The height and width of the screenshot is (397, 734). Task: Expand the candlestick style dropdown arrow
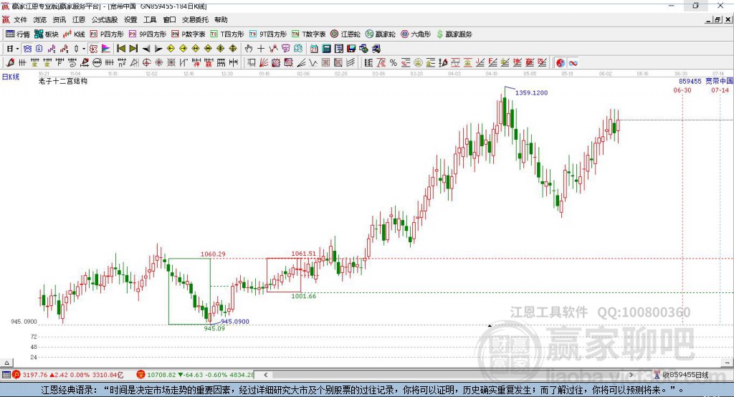pos(84,49)
